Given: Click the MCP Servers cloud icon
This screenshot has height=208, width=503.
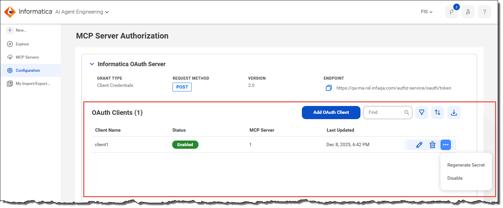Looking at the screenshot, I should [10, 57].
